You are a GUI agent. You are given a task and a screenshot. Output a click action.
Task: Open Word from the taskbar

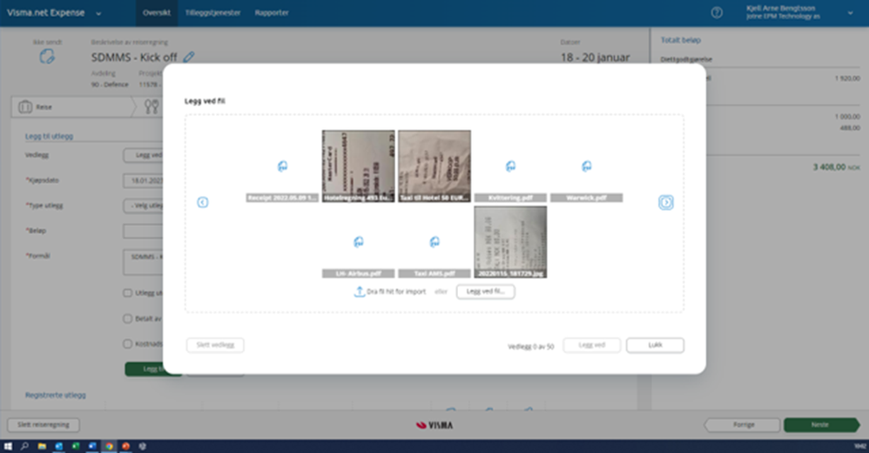[x=92, y=446]
